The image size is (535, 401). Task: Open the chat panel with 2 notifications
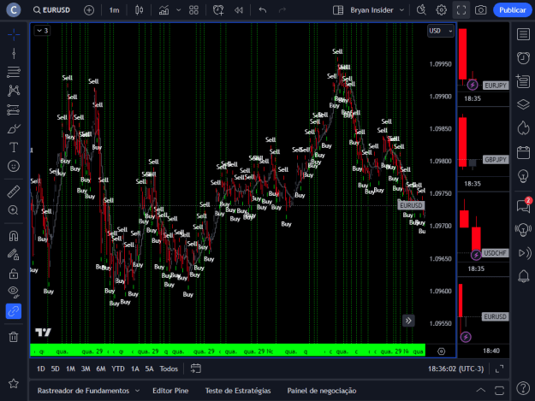524,205
